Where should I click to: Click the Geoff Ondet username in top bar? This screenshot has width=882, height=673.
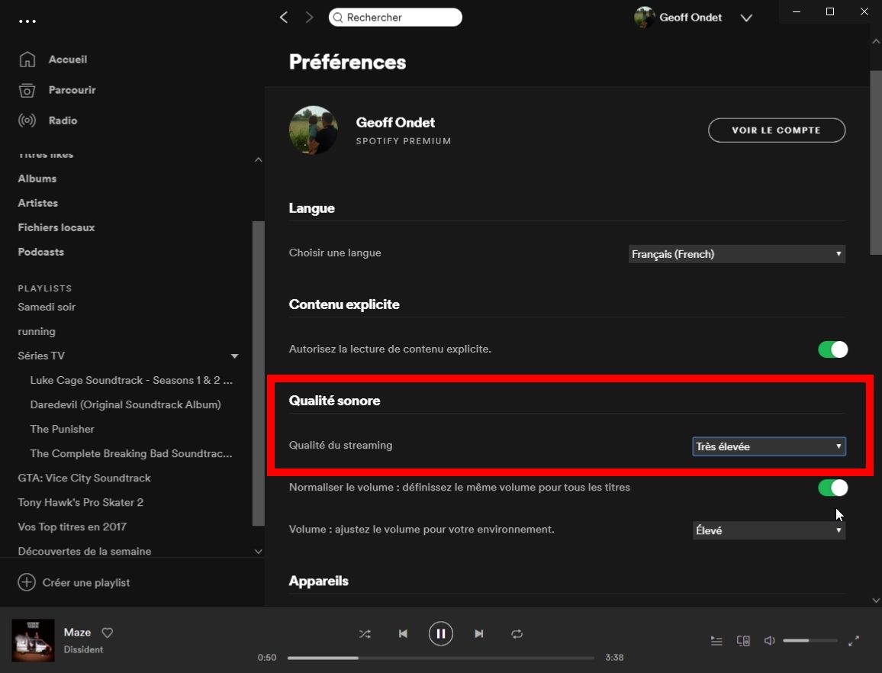690,18
